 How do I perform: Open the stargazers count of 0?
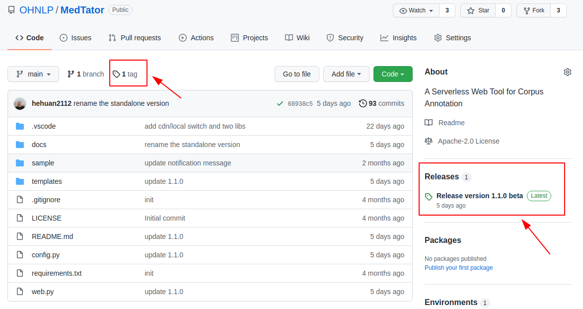[503, 10]
